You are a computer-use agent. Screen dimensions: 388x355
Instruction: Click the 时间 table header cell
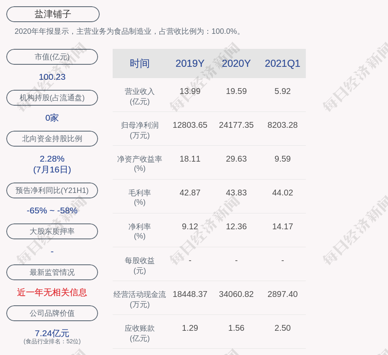point(140,63)
